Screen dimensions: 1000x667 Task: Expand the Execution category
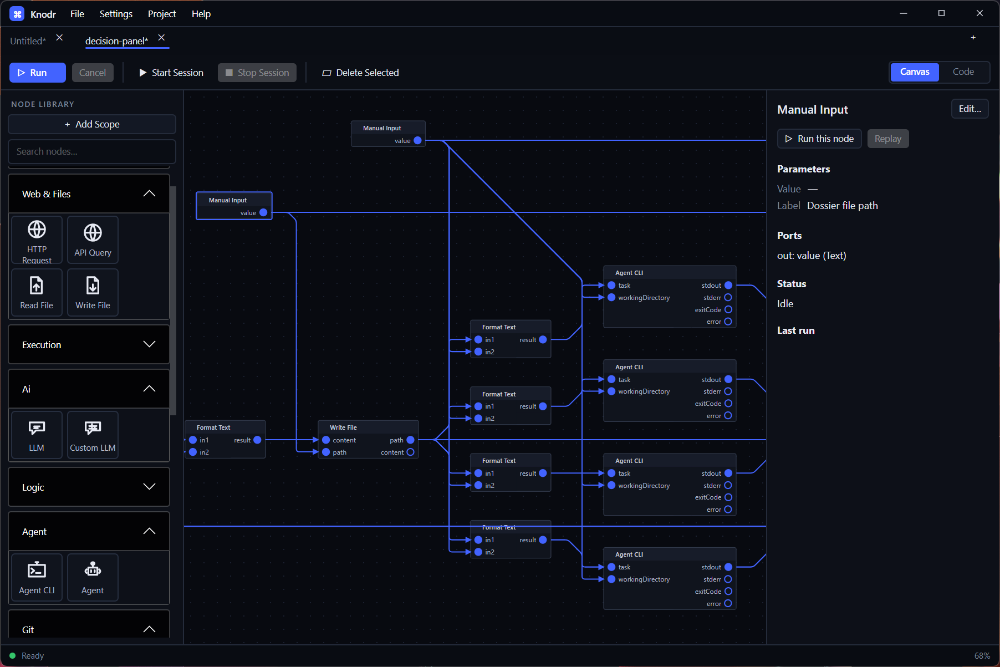[x=89, y=344]
